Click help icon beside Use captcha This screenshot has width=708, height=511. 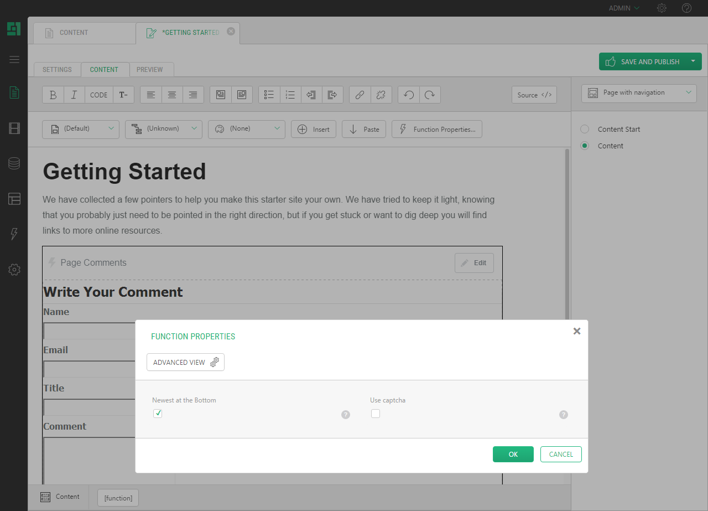click(x=563, y=415)
